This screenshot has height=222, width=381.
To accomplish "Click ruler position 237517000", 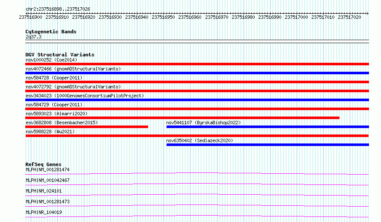I will (x=296, y=17).
